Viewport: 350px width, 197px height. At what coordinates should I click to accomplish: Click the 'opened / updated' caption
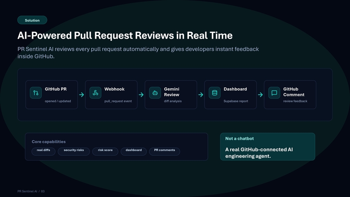pyautogui.click(x=58, y=101)
